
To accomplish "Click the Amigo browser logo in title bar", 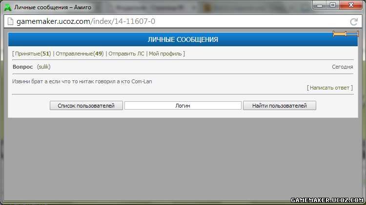I will pos(7,7).
